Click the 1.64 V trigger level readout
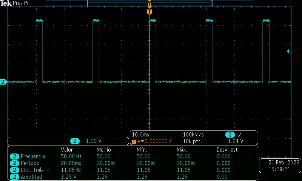This screenshot has height=181, width=302. coord(236,141)
